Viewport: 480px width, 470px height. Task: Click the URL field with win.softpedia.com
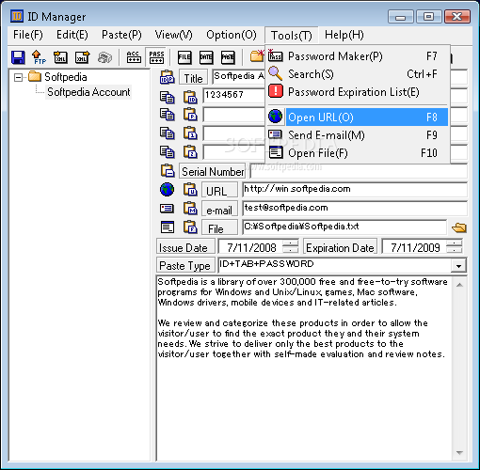(x=355, y=190)
